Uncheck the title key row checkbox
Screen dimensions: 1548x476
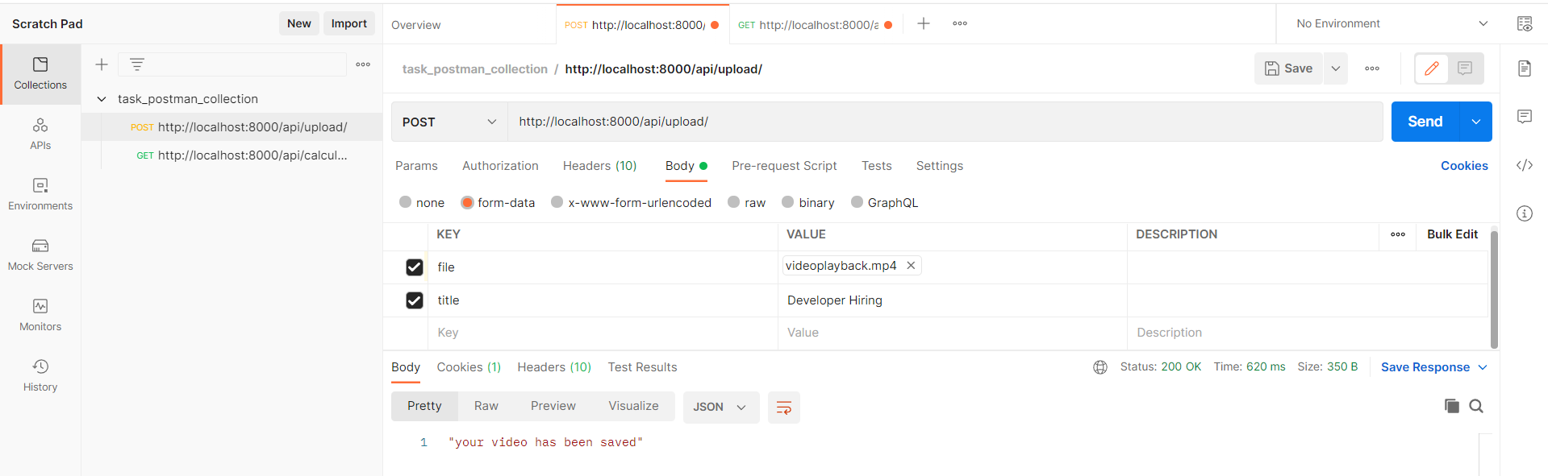coord(415,300)
